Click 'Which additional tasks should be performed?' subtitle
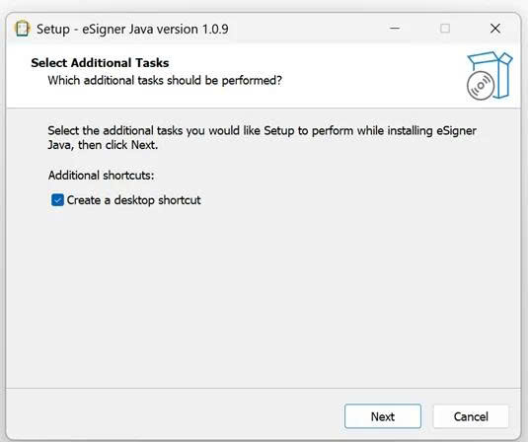Screen dimensions: 528x442 [165, 81]
